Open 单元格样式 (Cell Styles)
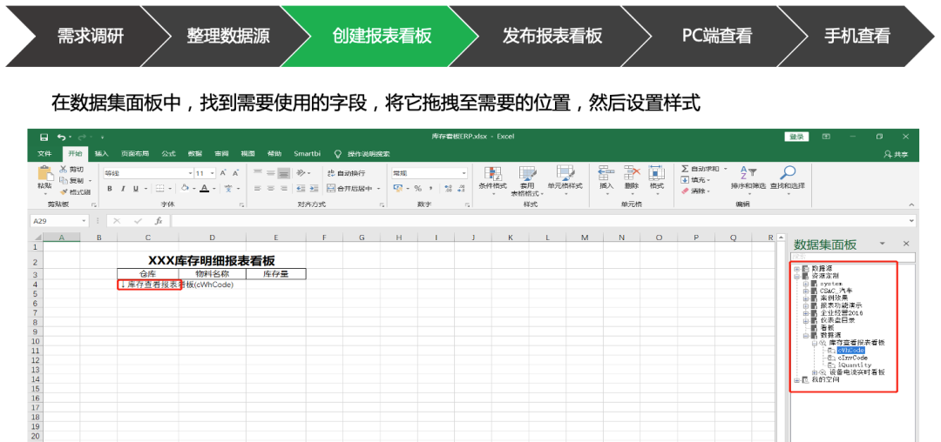Screen dimensions: 941x442 (x=565, y=178)
